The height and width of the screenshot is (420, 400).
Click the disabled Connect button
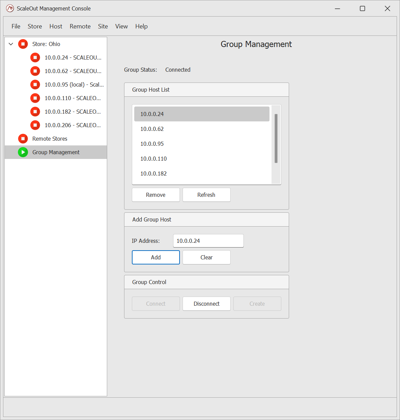[156, 304]
